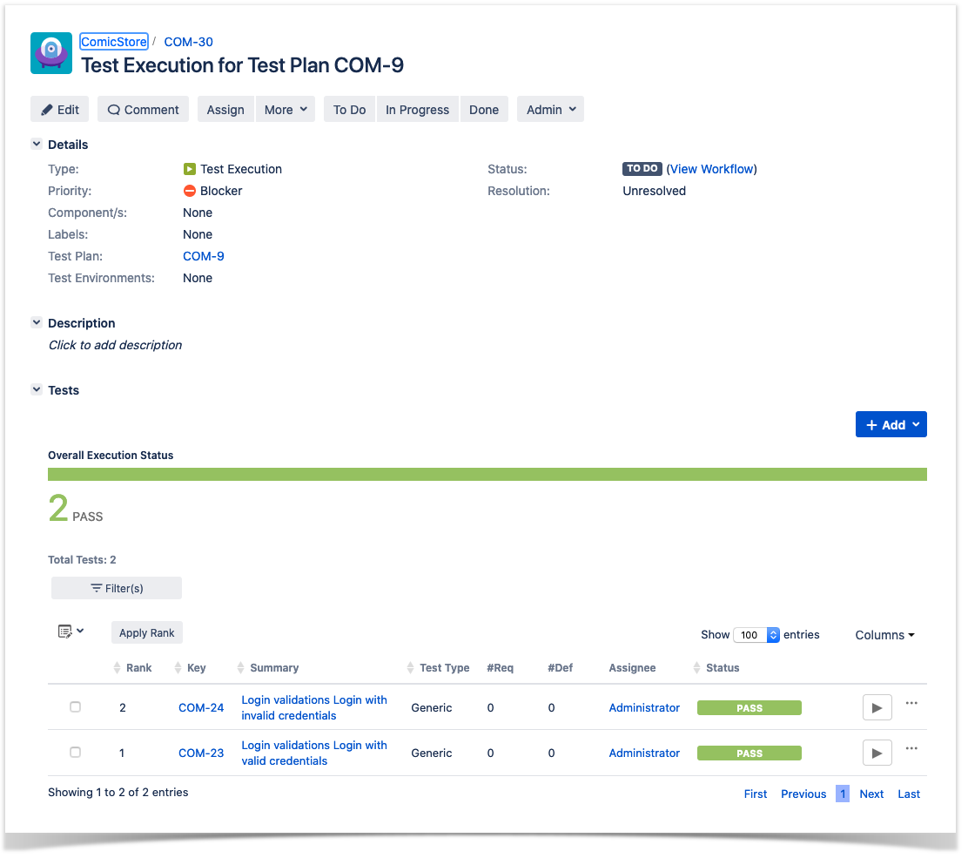Select the COM-24 row checkbox

click(x=76, y=706)
